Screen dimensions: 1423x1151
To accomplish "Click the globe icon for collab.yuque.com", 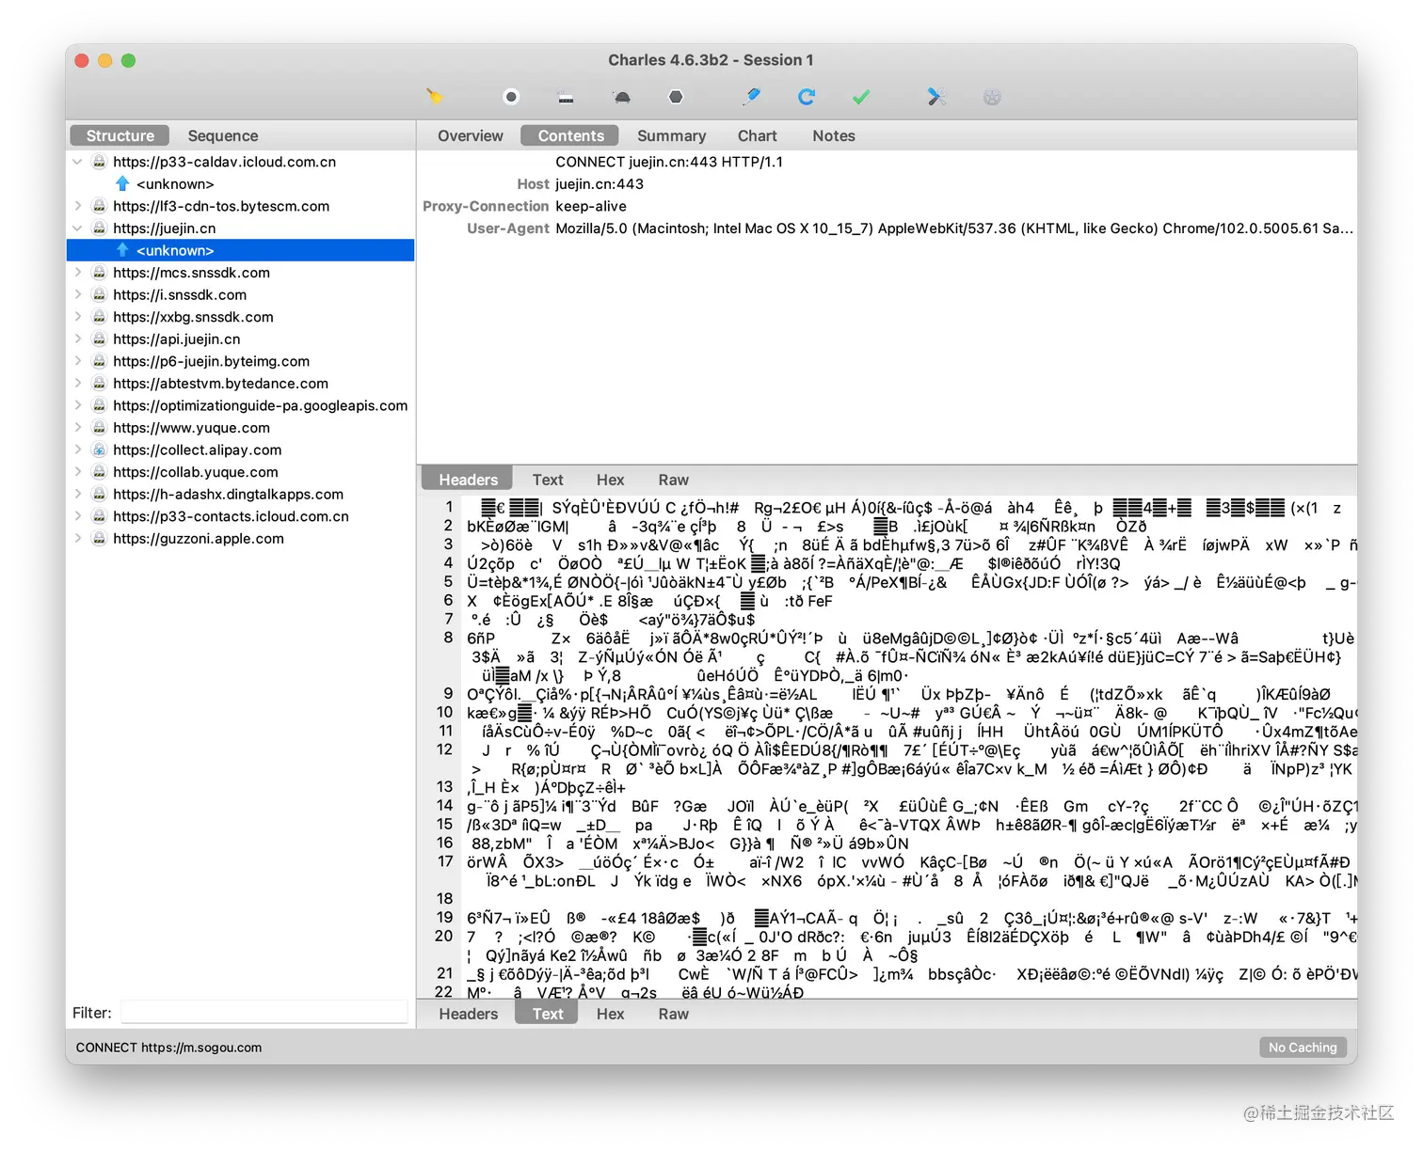I will coord(99,472).
